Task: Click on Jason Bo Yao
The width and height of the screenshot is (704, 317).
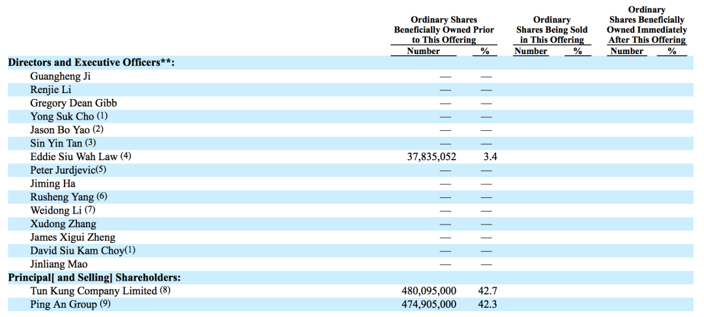Action: click(60, 130)
